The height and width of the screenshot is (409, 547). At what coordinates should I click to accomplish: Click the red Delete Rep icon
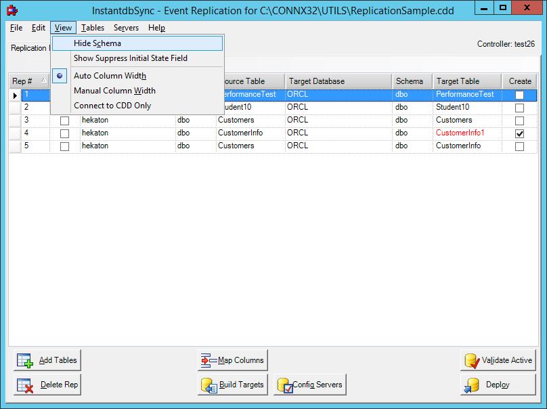pos(24,384)
